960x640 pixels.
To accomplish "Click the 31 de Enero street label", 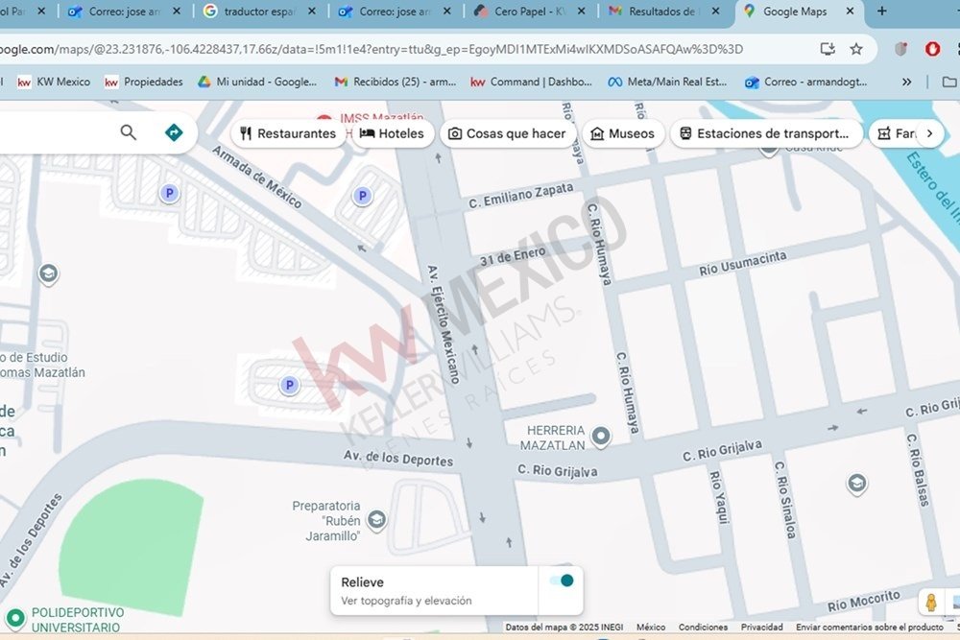I will pyautogui.click(x=513, y=256).
